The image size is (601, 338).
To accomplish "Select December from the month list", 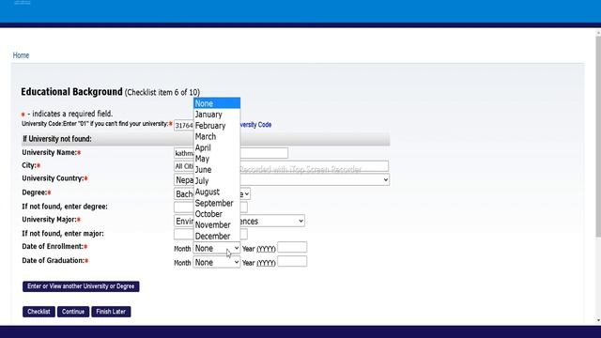I will 217,236.
